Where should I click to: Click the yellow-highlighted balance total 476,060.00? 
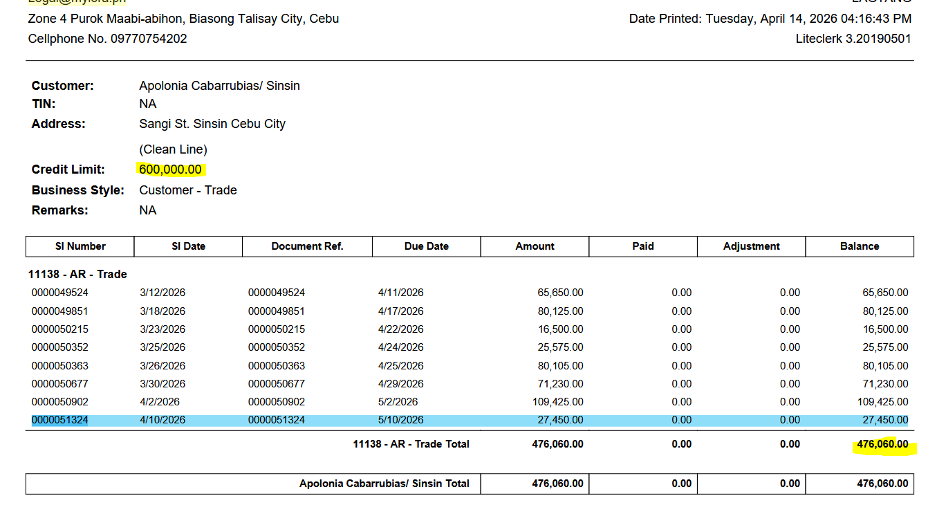pos(882,444)
